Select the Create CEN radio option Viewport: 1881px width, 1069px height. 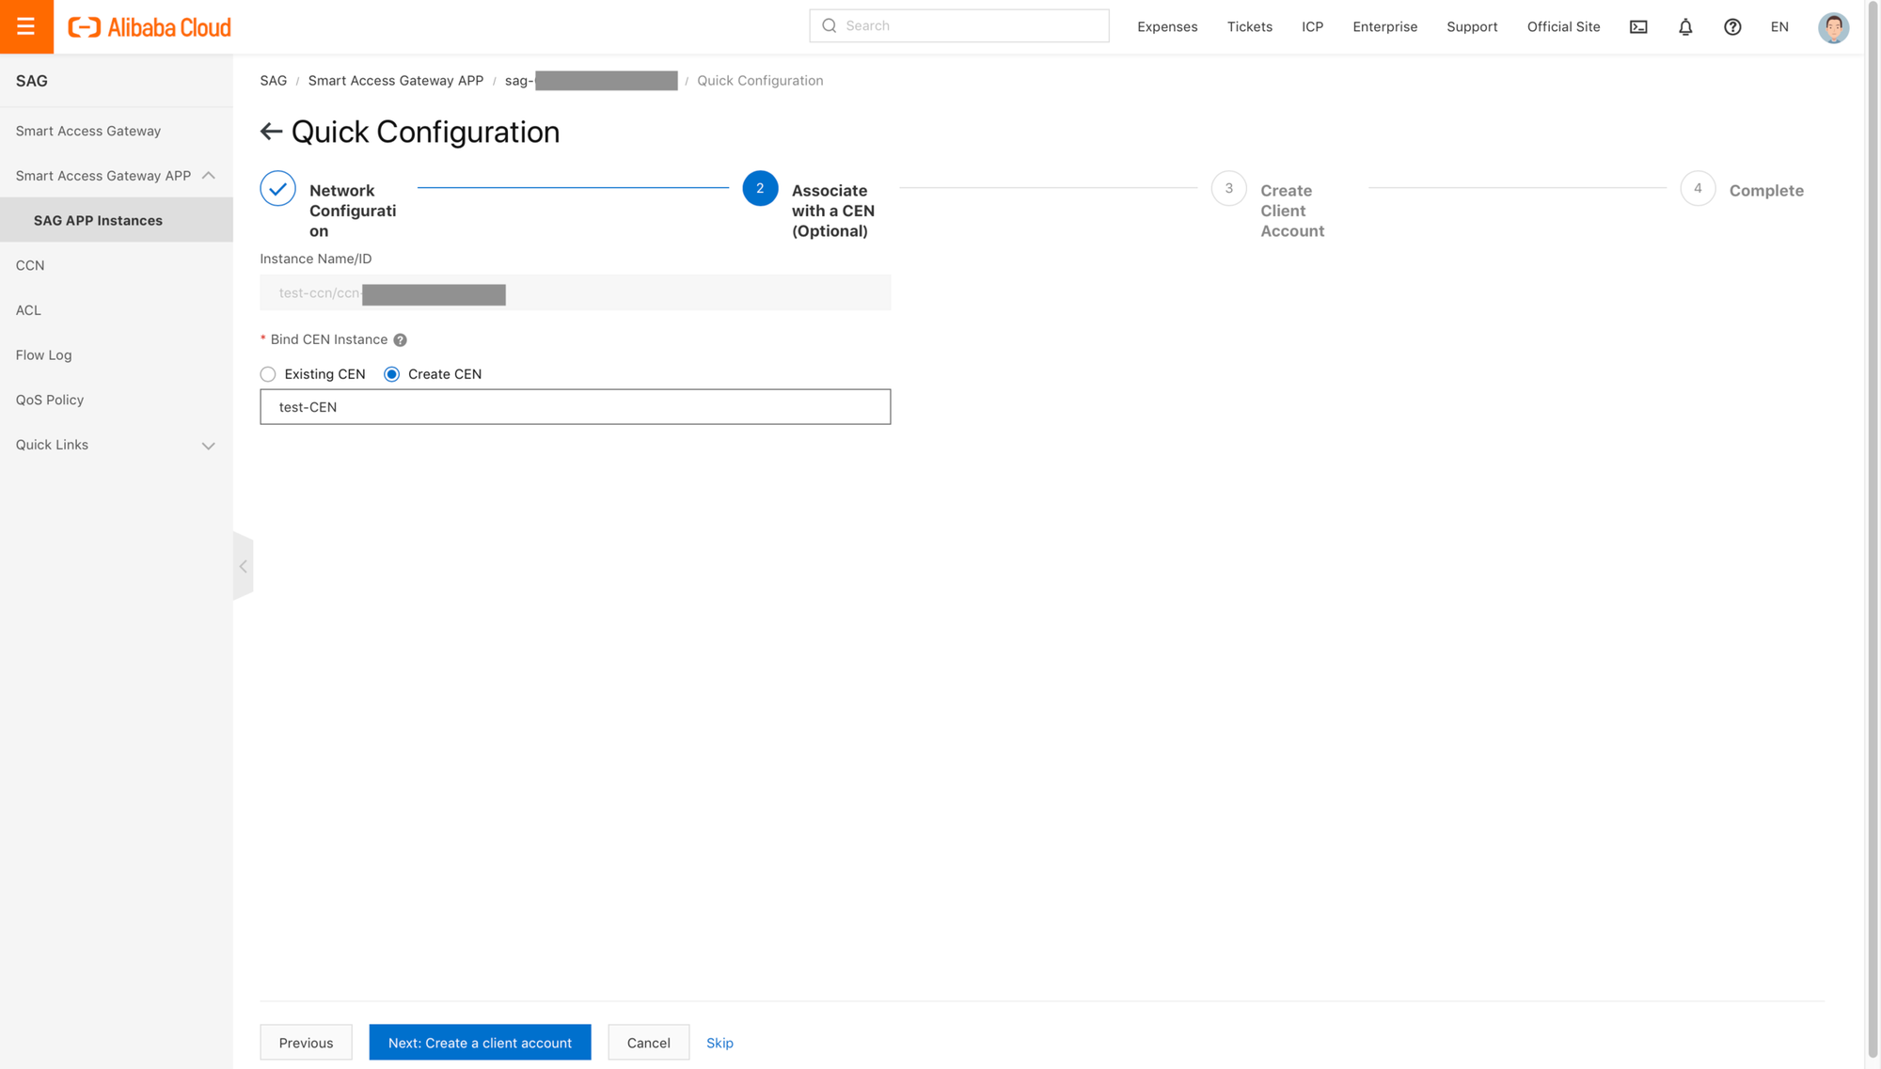coord(392,374)
